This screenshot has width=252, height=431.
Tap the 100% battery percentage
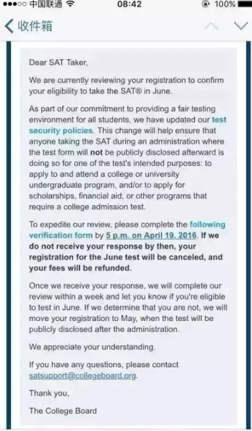click(x=224, y=4)
